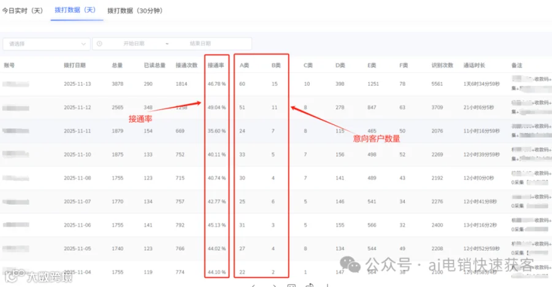
Task: Click the 识别次数 column header
Action: coord(442,65)
